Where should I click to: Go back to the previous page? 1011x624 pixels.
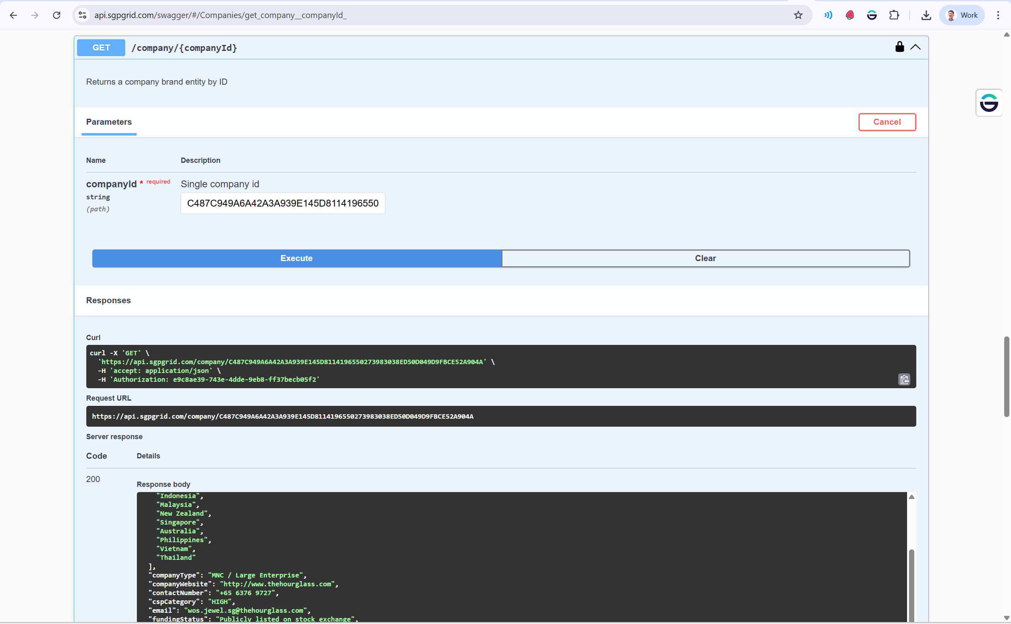point(14,15)
